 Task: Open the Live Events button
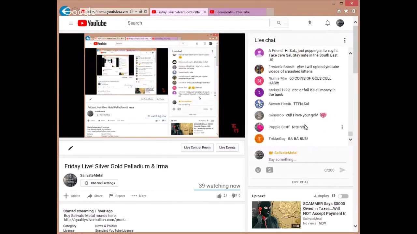tap(227, 148)
